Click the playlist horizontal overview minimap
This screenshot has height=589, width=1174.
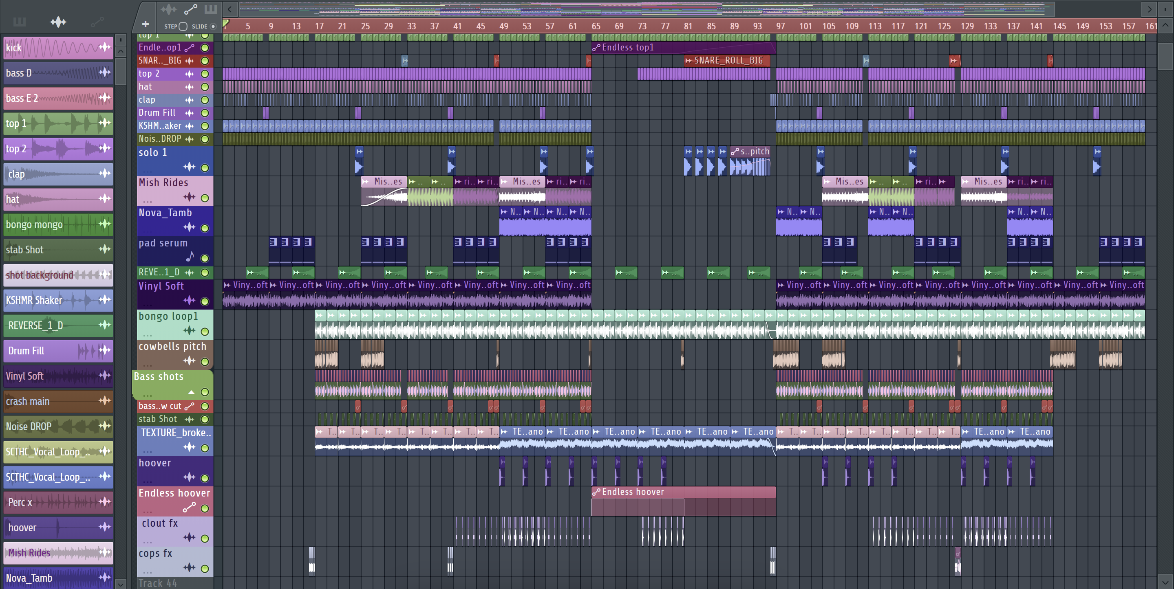tap(647, 9)
